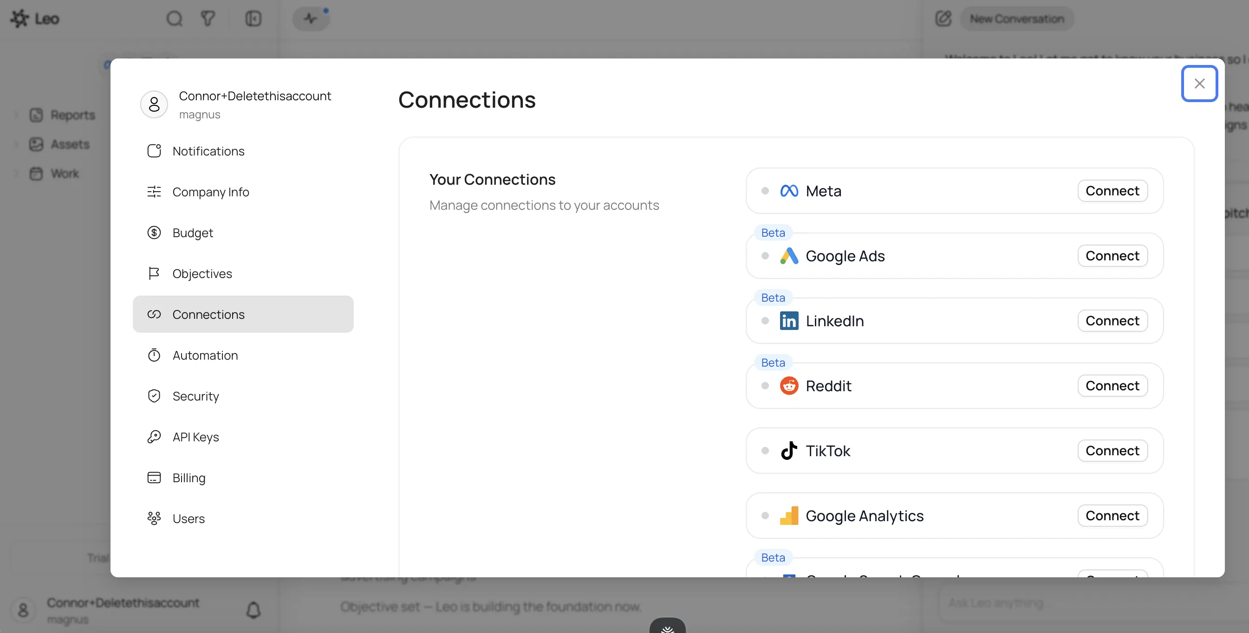The image size is (1249, 633).
Task: Click the Beta badge above LinkedIn
Action: click(x=773, y=298)
